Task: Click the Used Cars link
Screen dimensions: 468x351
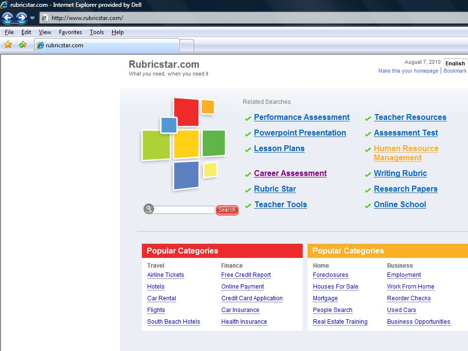Action: coord(401,310)
